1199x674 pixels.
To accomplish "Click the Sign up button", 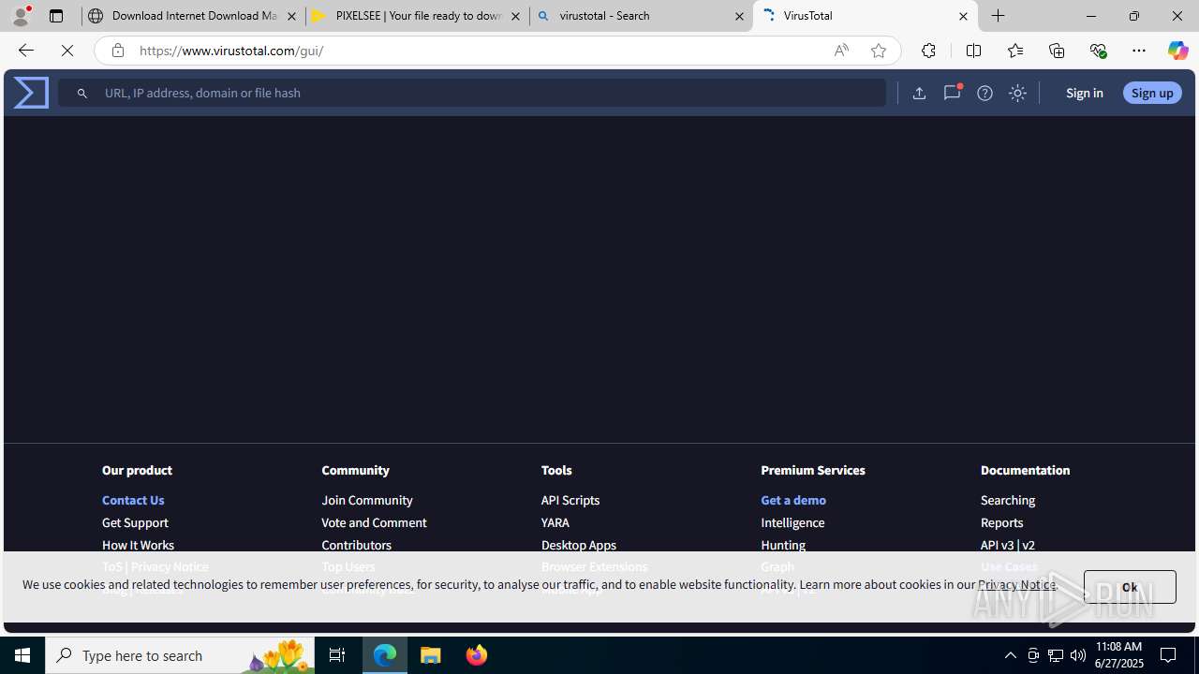I will click(x=1152, y=93).
